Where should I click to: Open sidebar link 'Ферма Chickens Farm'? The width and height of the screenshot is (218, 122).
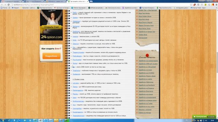click(146, 26)
